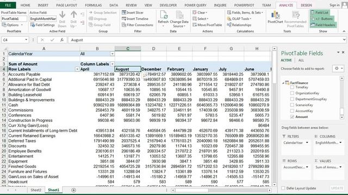Open the PivotTable Options dropdown
Viewport: 348px width, 195px height.
[x=12, y=25]
